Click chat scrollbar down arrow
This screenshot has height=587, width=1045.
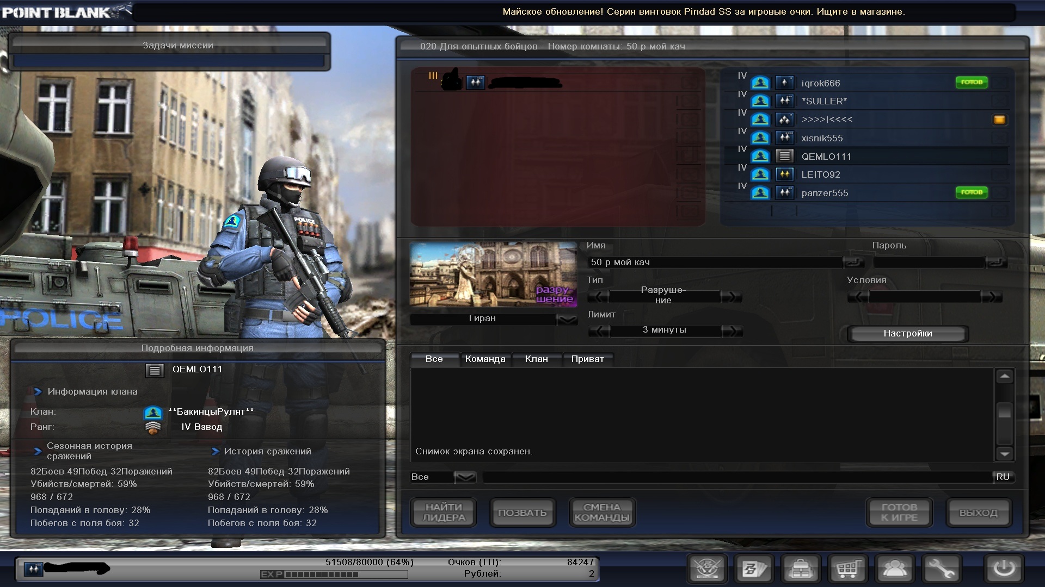coord(1005,454)
